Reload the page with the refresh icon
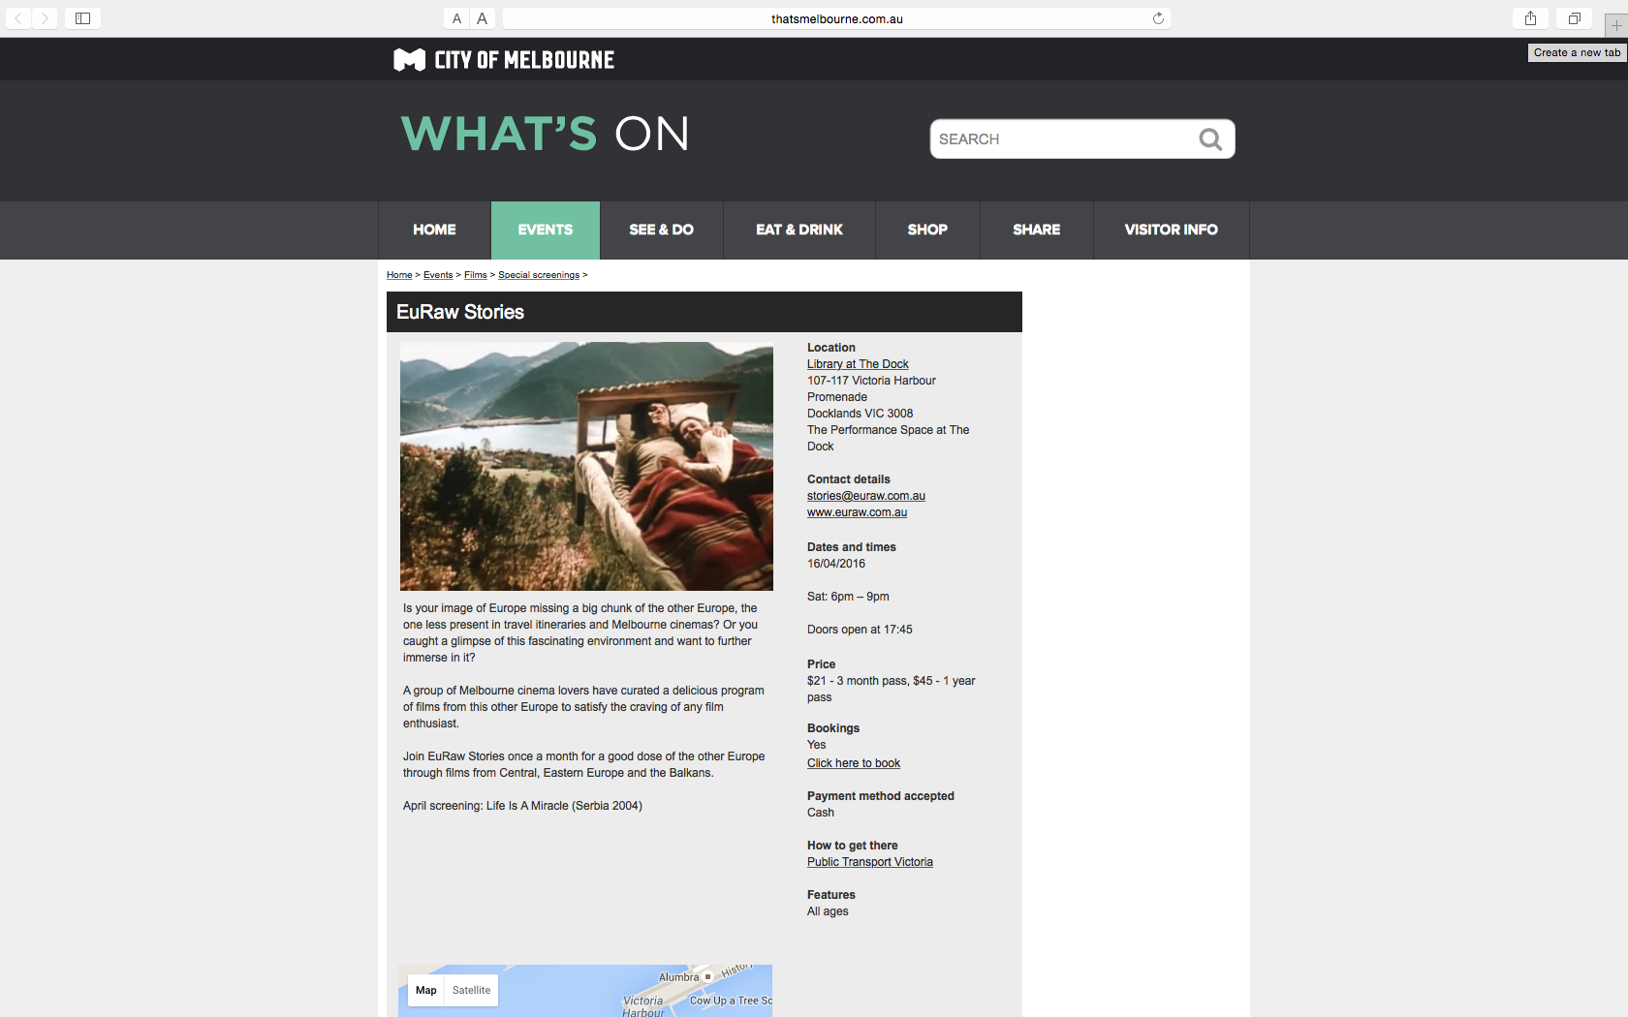 point(1158,18)
